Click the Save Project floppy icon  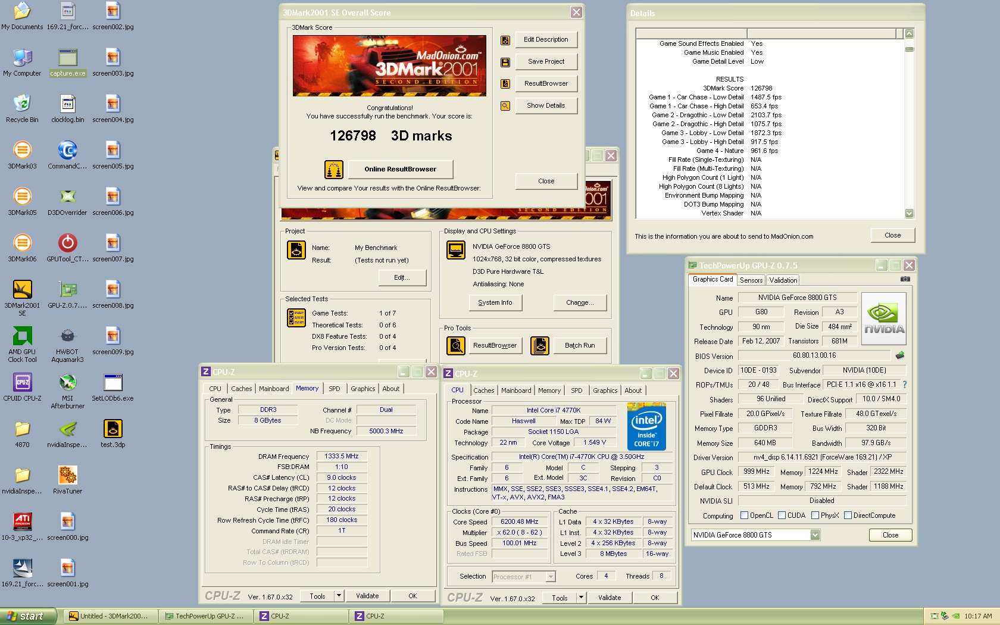pyautogui.click(x=505, y=62)
